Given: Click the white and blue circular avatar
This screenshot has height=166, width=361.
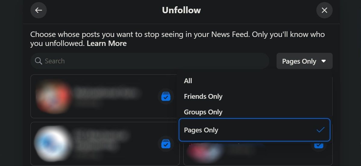Looking at the screenshot, I should (51, 144).
